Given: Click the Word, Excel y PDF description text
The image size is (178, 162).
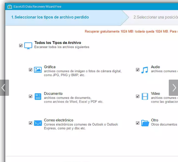Looking at the screenshot, I should pyautogui.click(x=73, y=102).
